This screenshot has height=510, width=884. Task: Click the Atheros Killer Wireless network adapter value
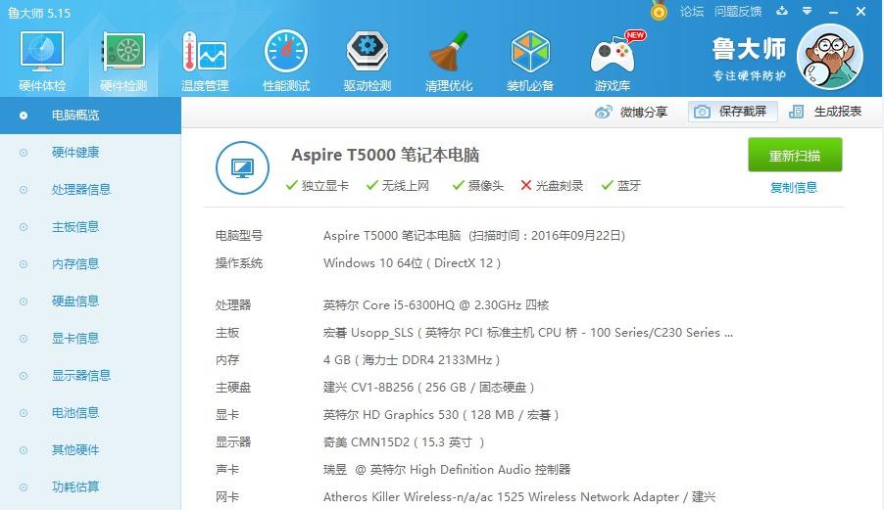click(x=519, y=497)
